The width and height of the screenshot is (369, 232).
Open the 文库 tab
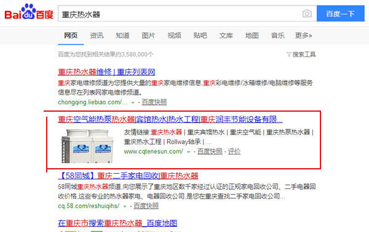click(226, 36)
